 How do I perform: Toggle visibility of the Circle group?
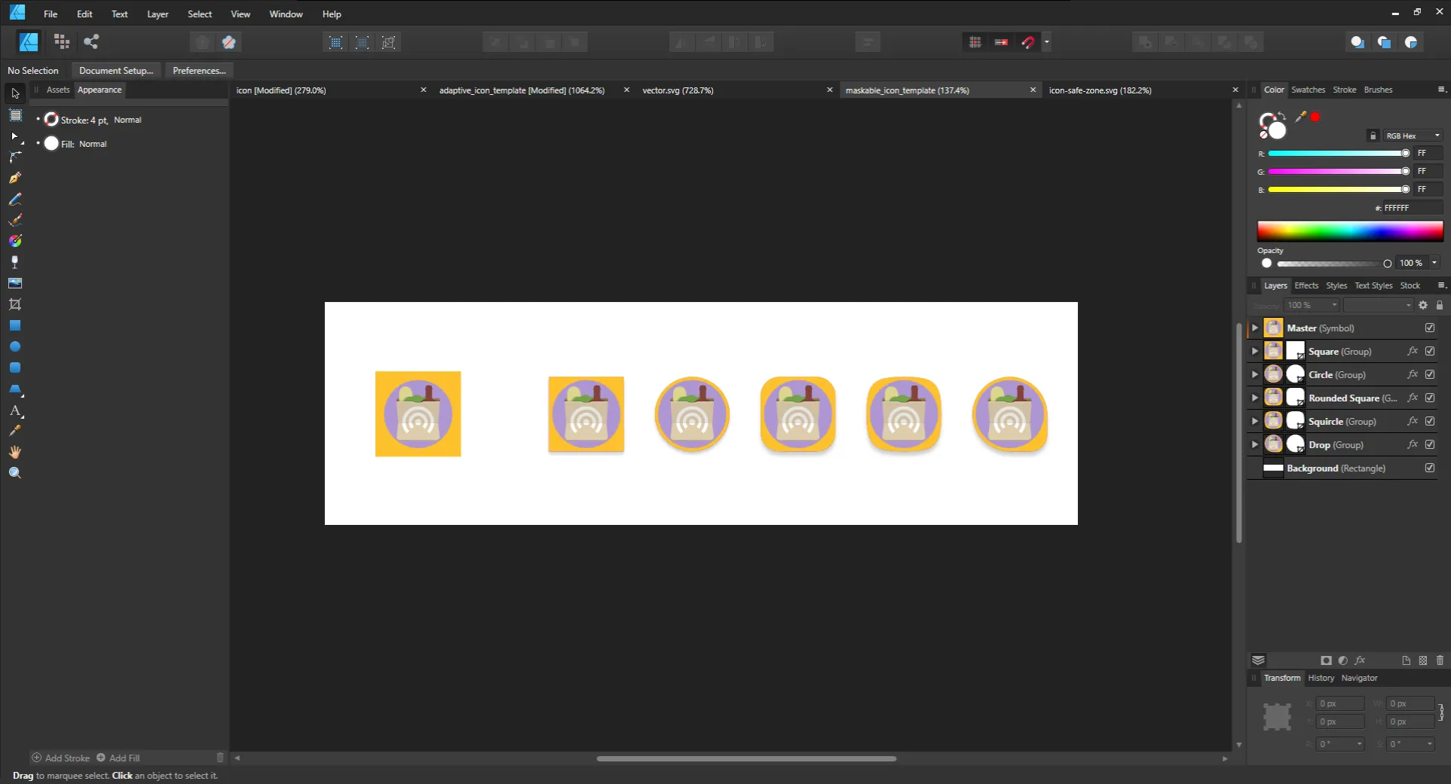(x=1431, y=374)
